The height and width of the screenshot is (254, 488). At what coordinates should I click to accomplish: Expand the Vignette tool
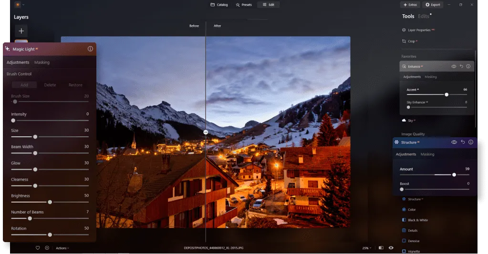[411, 251]
